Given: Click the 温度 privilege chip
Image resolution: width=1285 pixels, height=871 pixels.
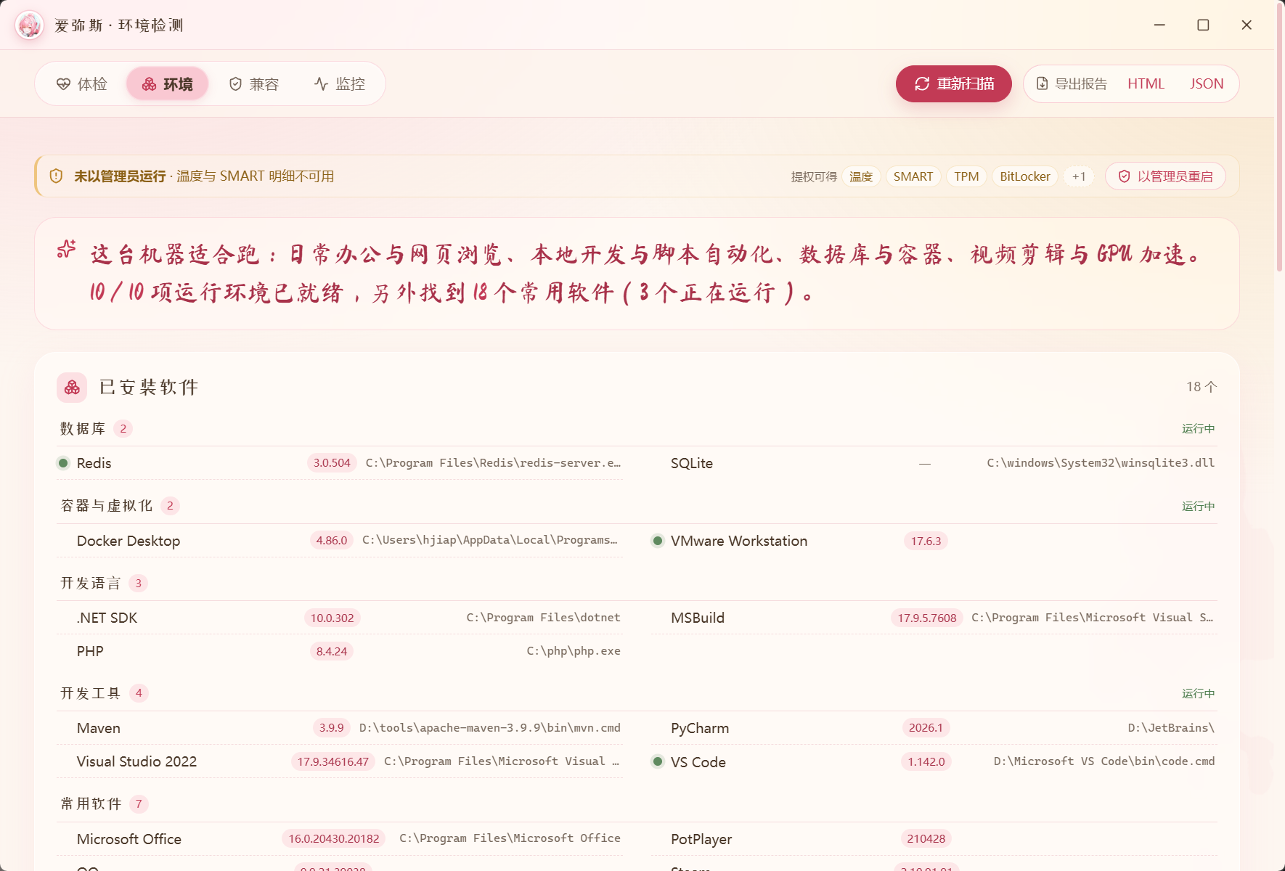Looking at the screenshot, I should pos(861,176).
